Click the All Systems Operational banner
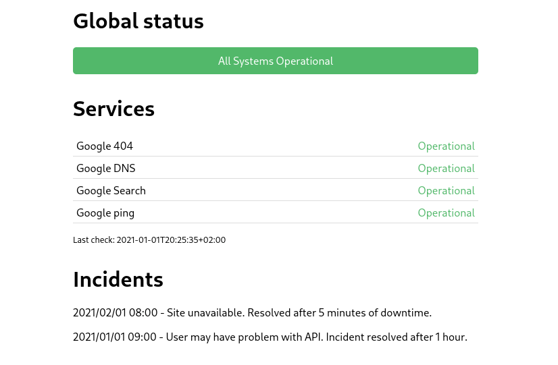The width and height of the screenshot is (558, 365). point(275,61)
